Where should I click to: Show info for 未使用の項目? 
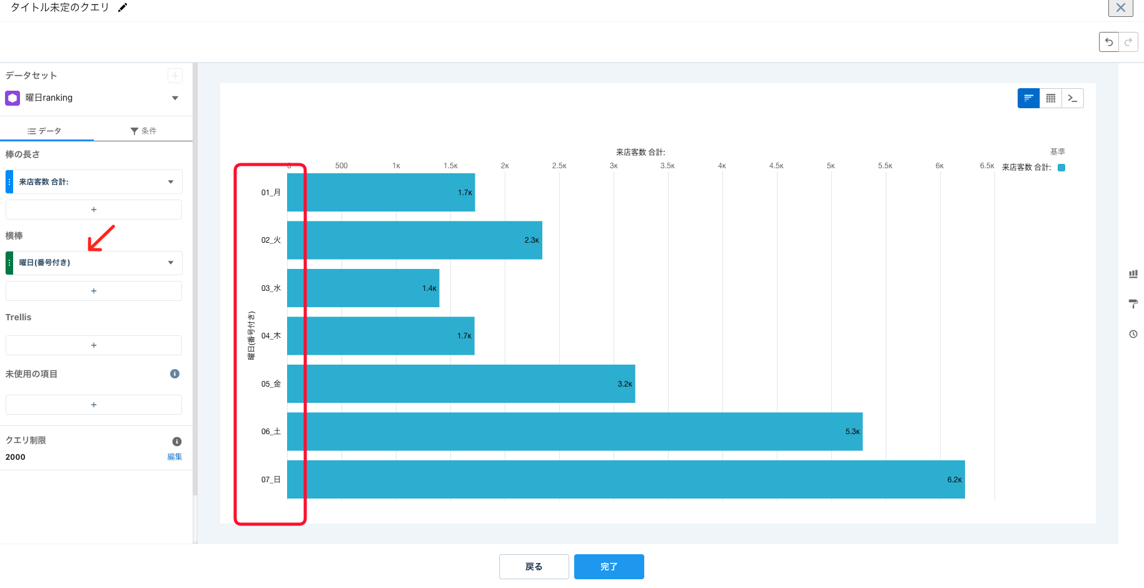175,373
